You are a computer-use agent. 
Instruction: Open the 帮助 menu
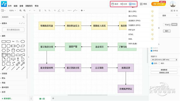[x=37, y=6]
